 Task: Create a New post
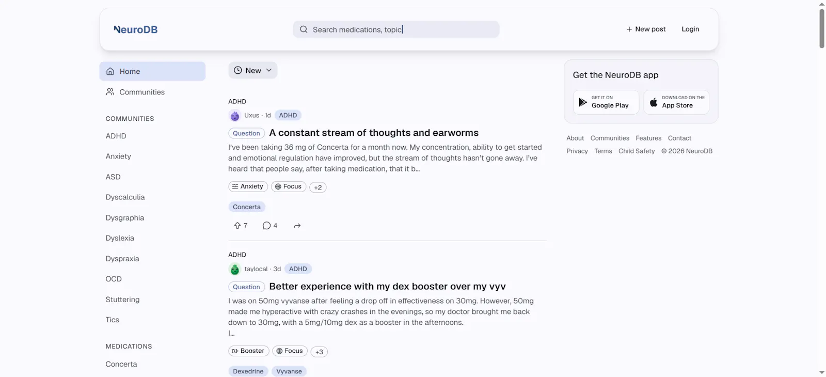click(x=646, y=29)
